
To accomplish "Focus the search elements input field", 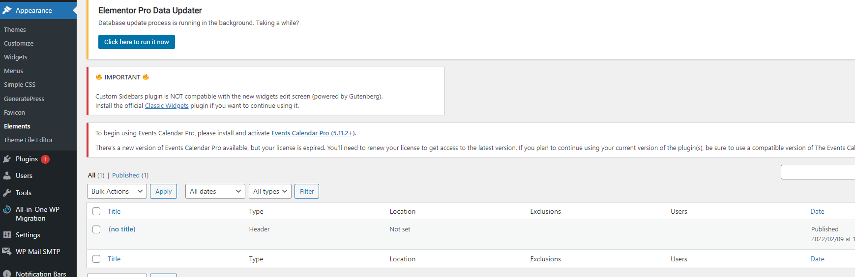I will click(x=818, y=172).
